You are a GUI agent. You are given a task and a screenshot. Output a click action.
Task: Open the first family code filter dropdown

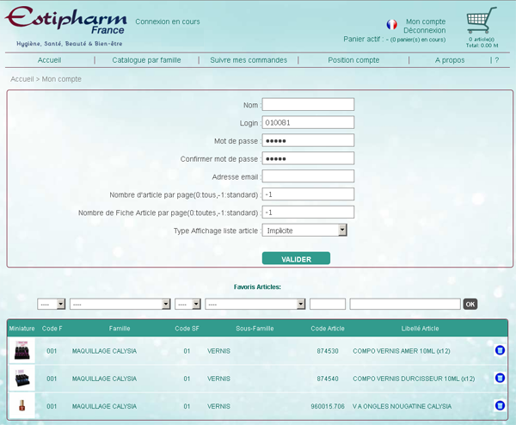click(x=51, y=304)
